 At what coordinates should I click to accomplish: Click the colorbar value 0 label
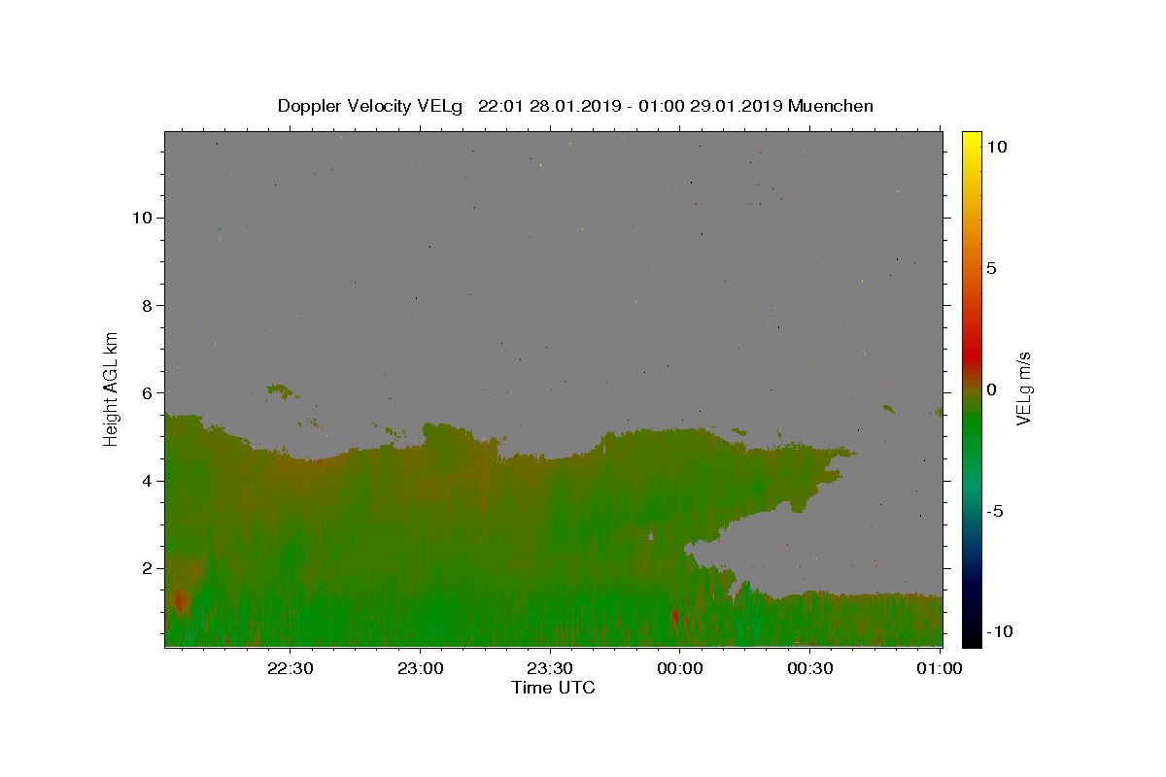tap(991, 389)
